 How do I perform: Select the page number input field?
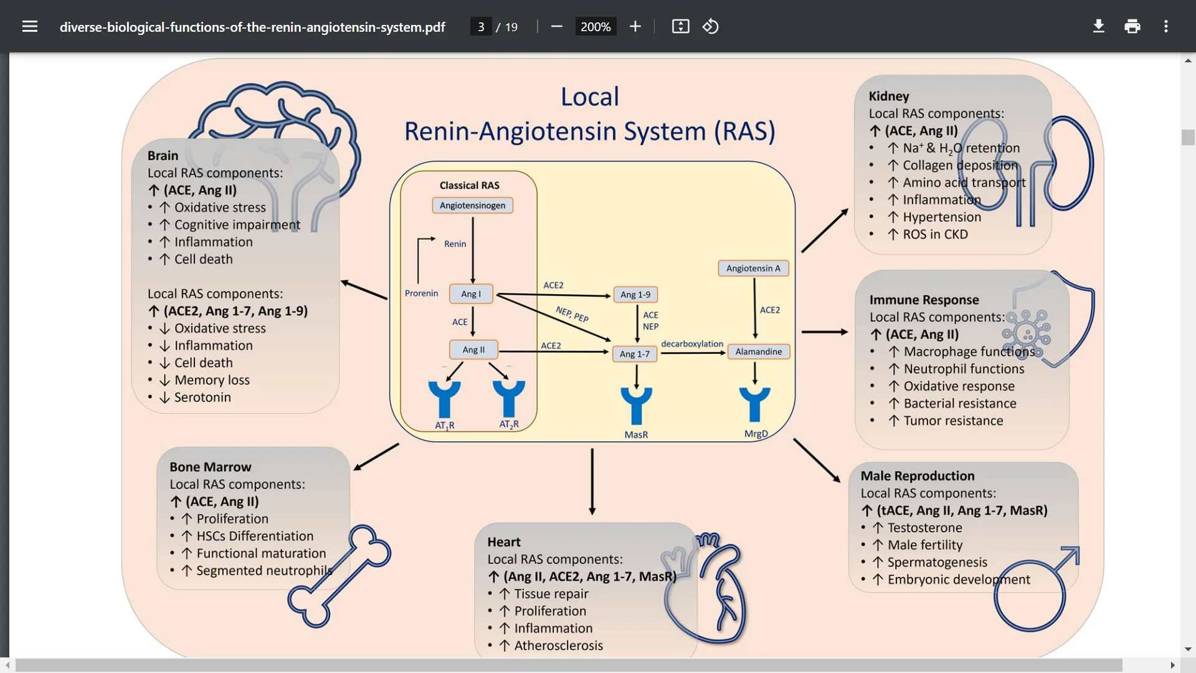pyautogui.click(x=480, y=26)
